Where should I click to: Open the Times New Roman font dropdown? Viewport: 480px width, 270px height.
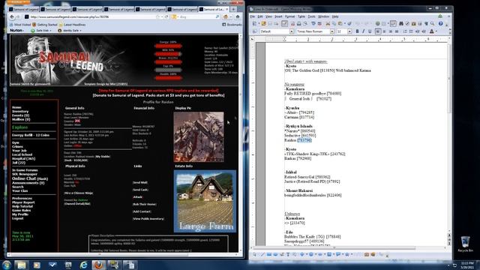click(x=331, y=31)
